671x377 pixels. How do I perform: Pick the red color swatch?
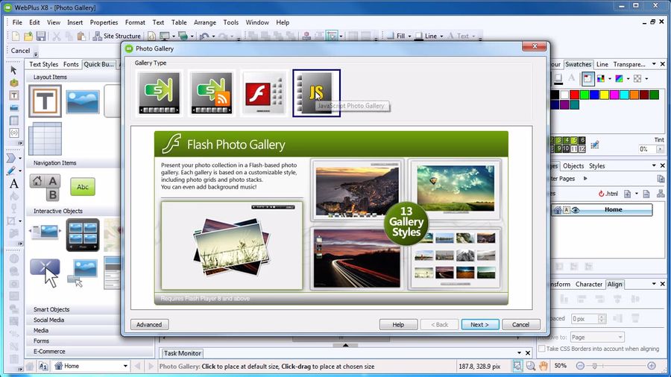[574, 95]
